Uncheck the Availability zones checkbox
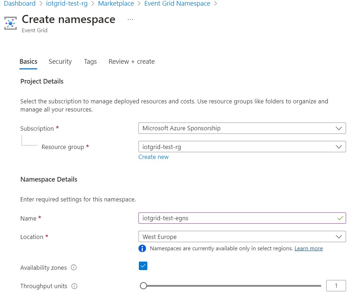Image resolution: width=351 pixels, height=297 pixels. 143,266
